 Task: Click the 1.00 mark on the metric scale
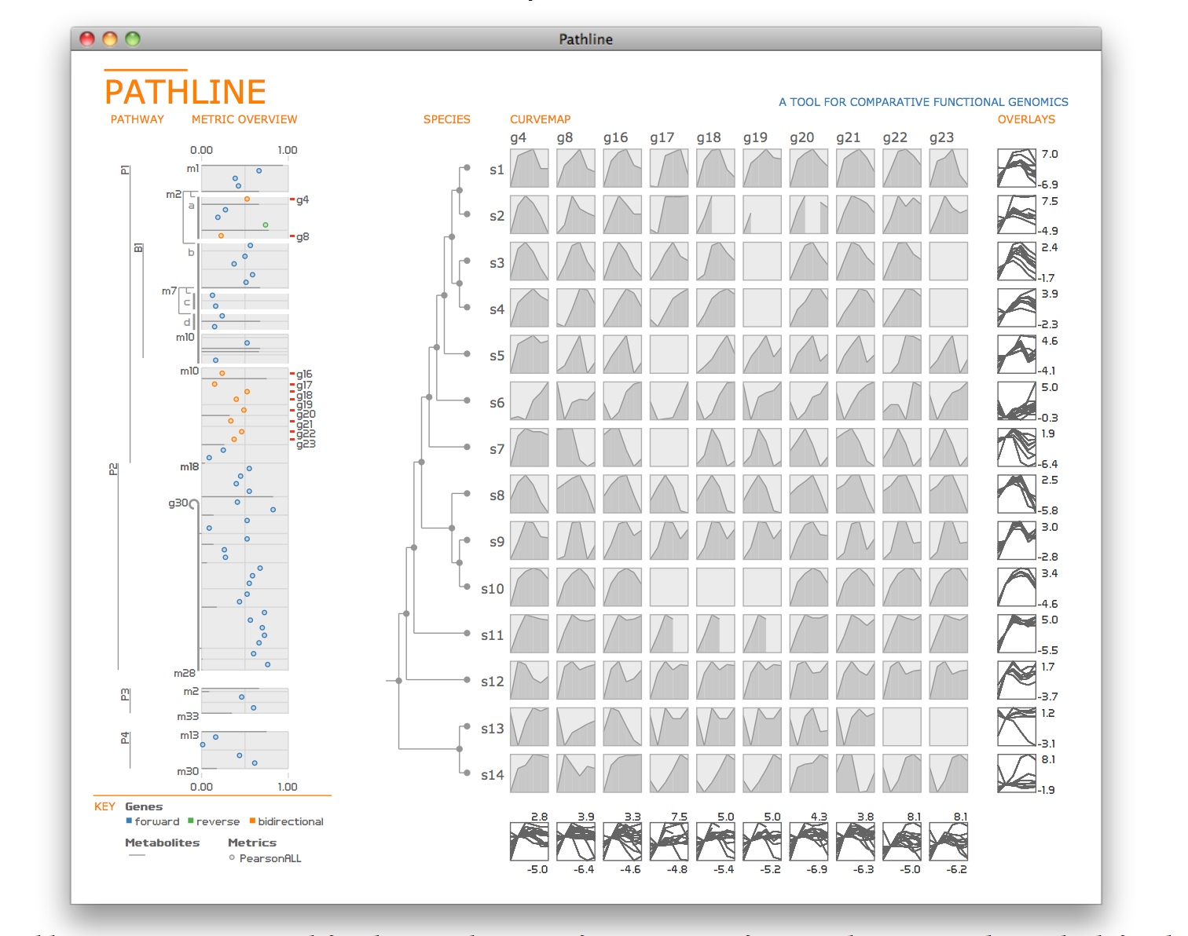[288, 149]
